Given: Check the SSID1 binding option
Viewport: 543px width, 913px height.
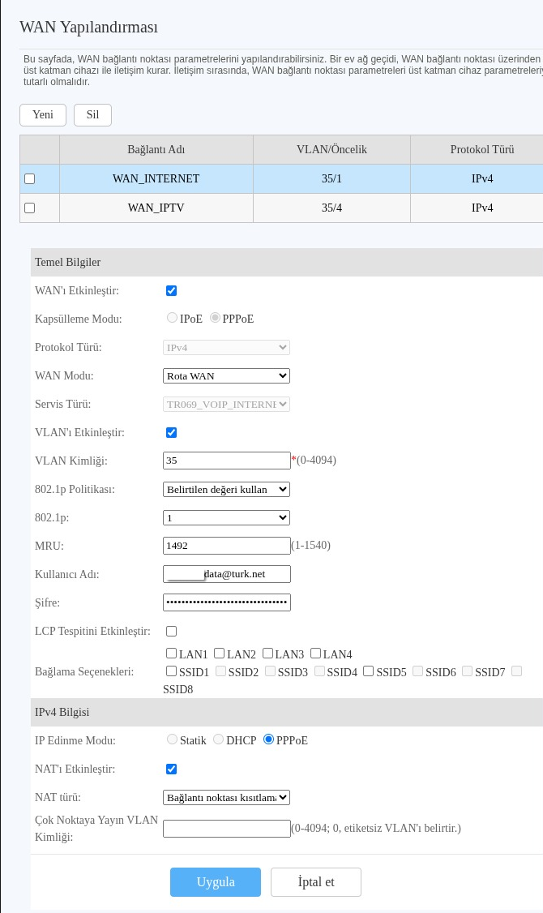Looking at the screenshot, I should coord(171,671).
